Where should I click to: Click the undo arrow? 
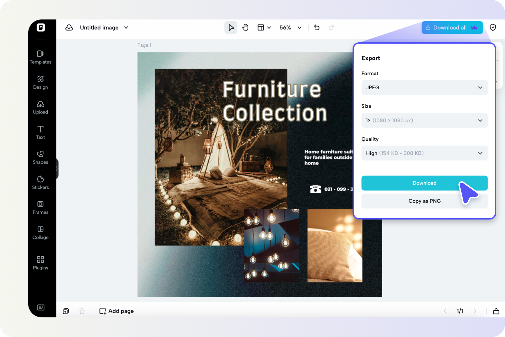[317, 28]
